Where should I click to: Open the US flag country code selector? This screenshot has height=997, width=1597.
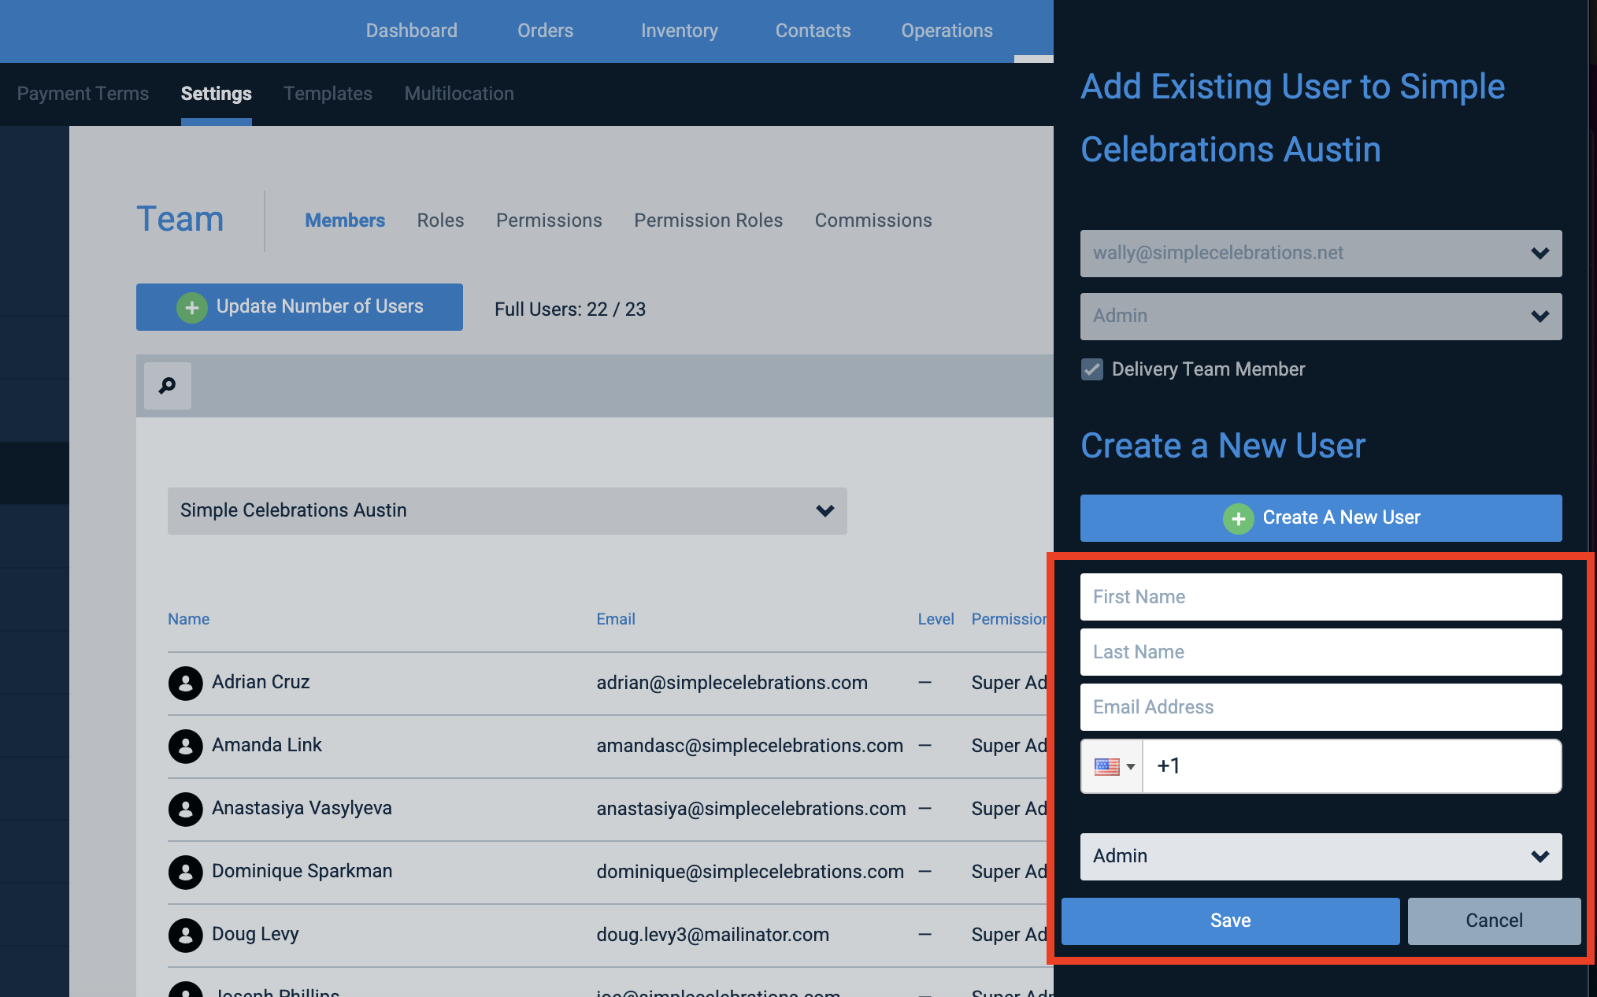coord(1113,766)
